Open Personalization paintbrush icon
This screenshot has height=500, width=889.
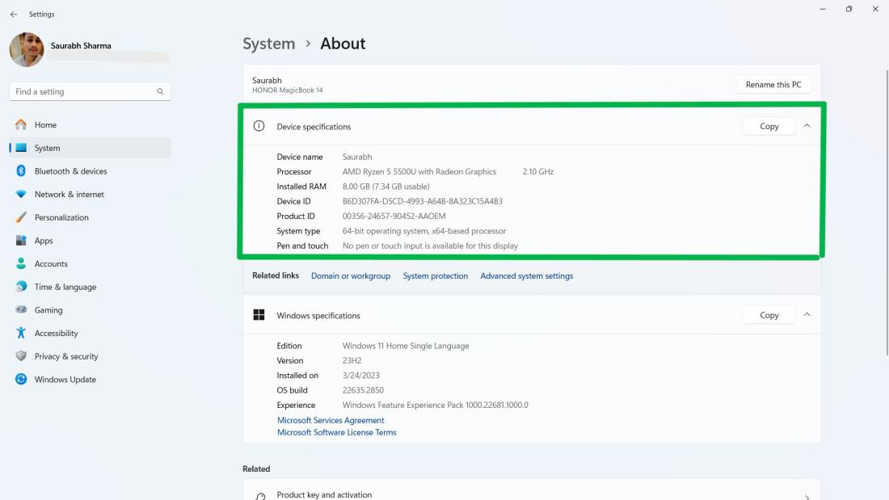(x=21, y=217)
